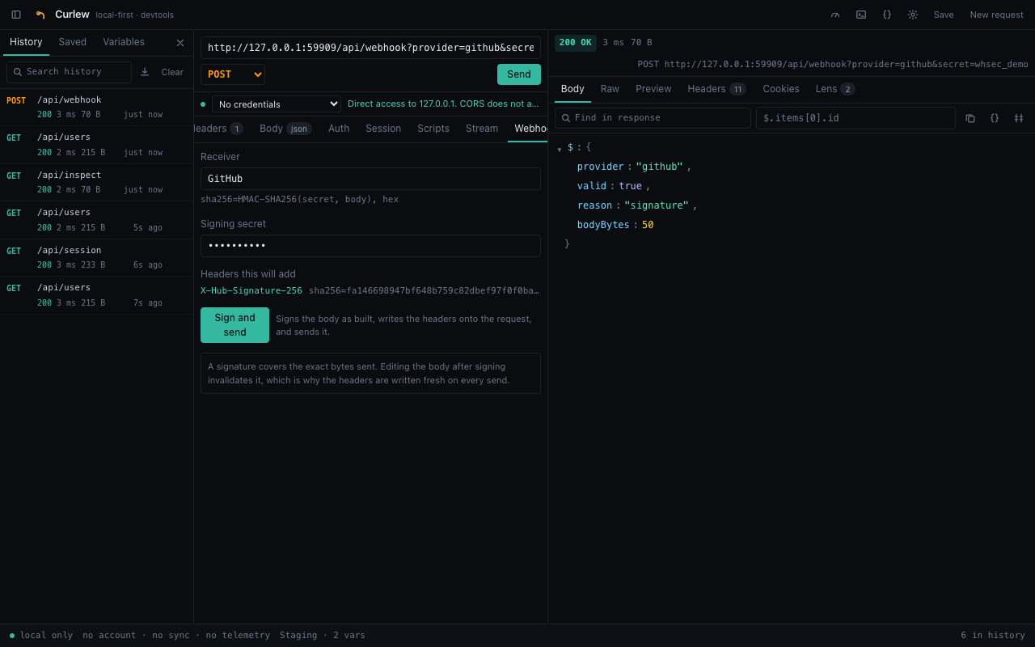1035x647 pixels.
Task: Open the Auth tab
Action: (339, 129)
